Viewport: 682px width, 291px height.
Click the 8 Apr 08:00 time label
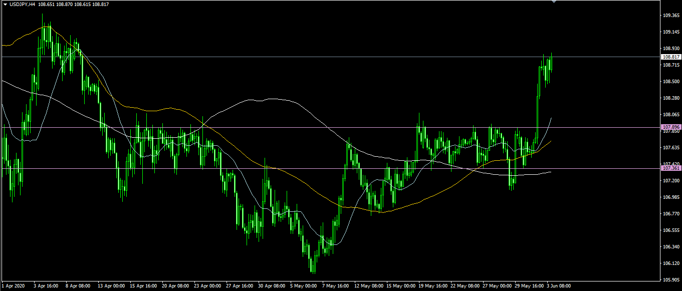point(78,286)
